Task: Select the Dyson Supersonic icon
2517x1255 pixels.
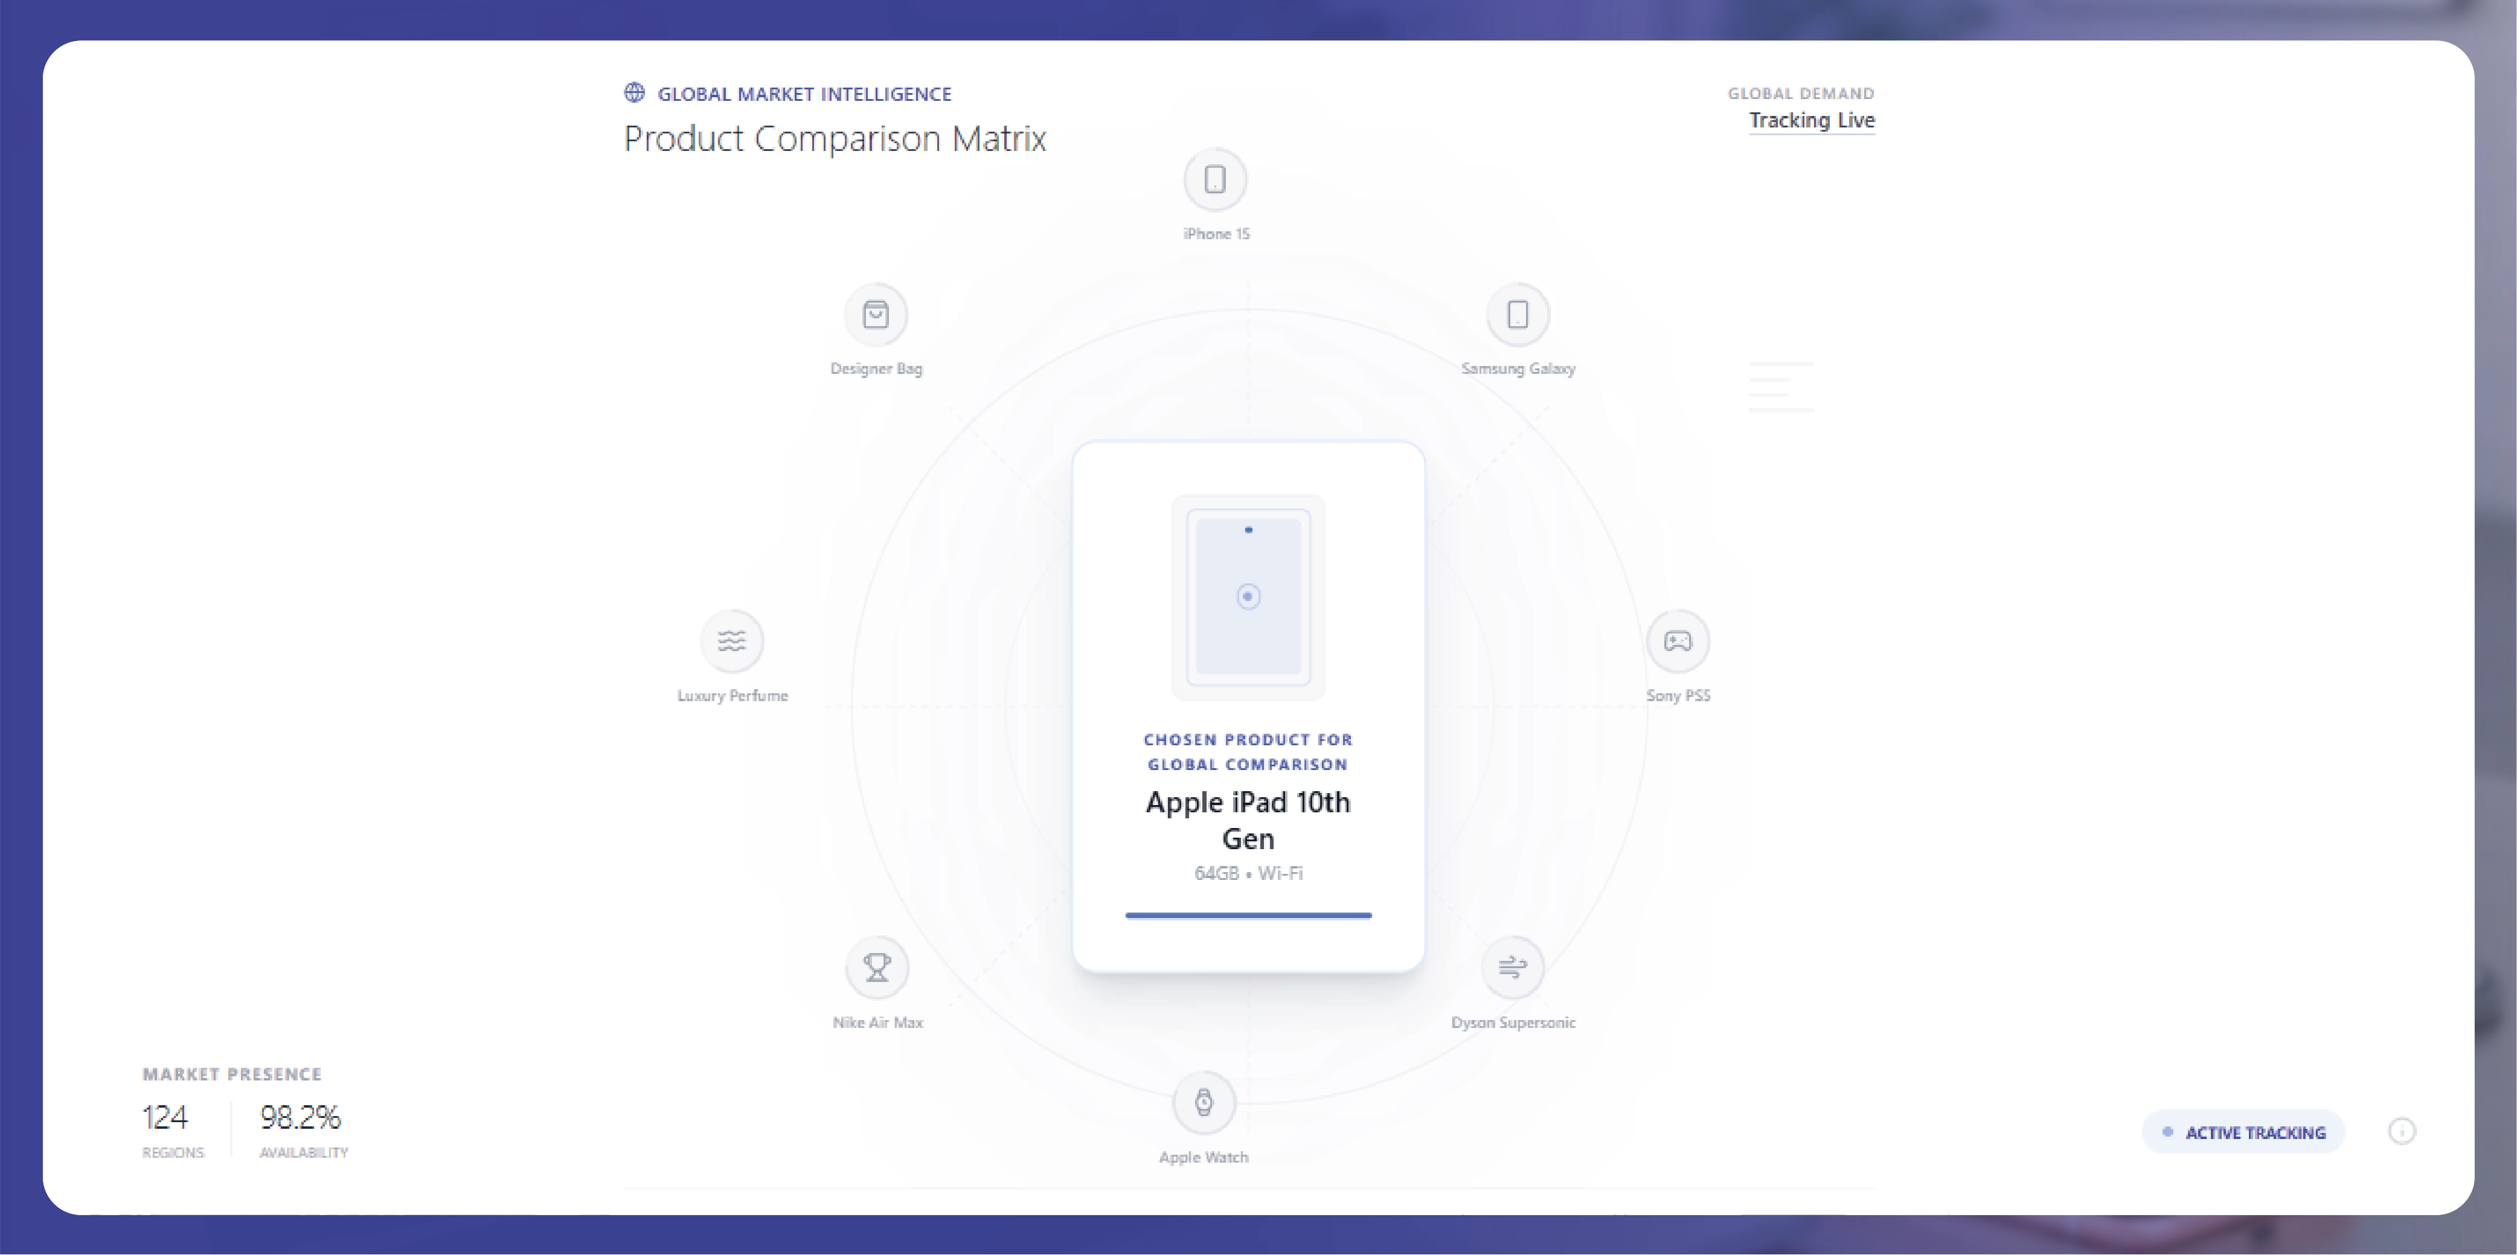Action: point(1513,967)
